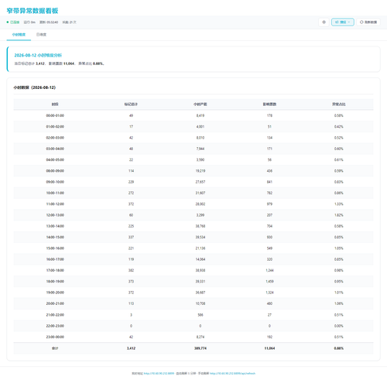
Task: Select the 02:00-03:00 time row
Action: point(193,138)
